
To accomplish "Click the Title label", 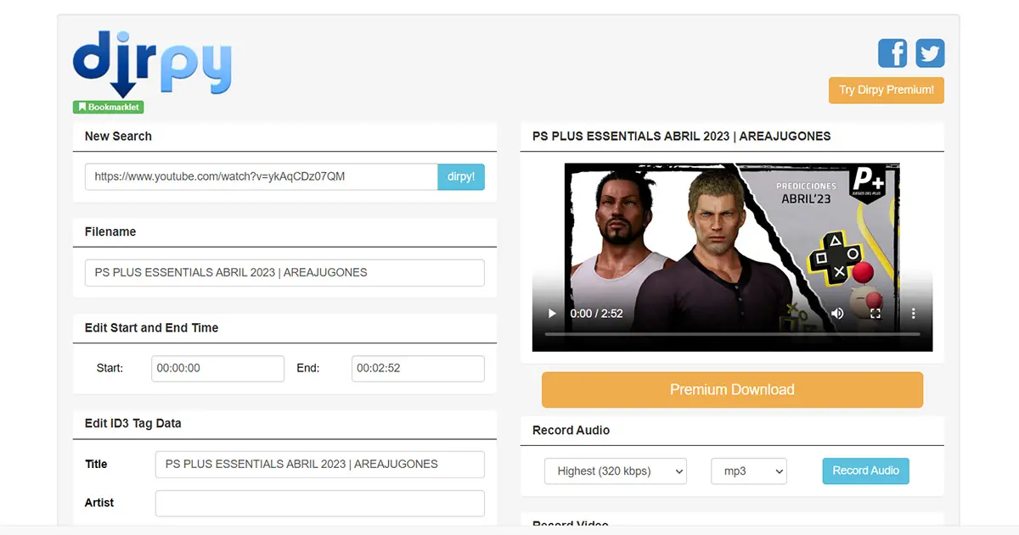I will pyautogui.click(x=96, y=464).
